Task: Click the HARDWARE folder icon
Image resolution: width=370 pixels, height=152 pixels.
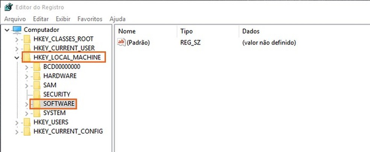Action: click(x=37, y=76)
